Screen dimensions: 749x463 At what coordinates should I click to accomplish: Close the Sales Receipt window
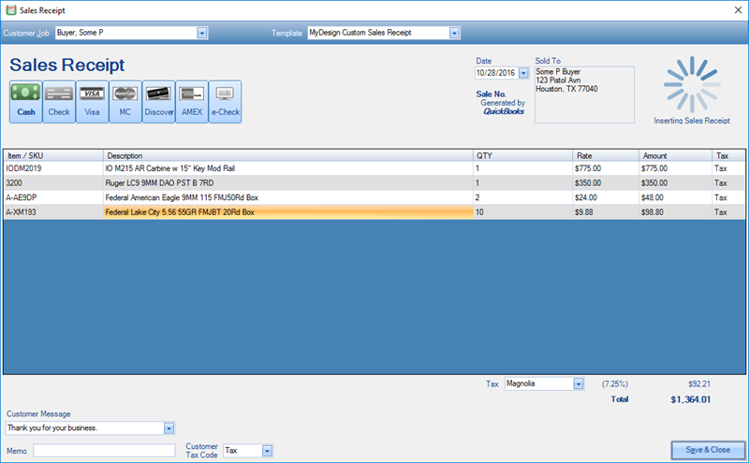[x=738, y=10]
